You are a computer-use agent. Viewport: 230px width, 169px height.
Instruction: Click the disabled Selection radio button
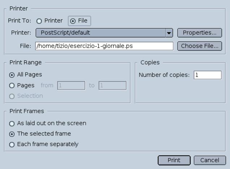pos(12,96)
